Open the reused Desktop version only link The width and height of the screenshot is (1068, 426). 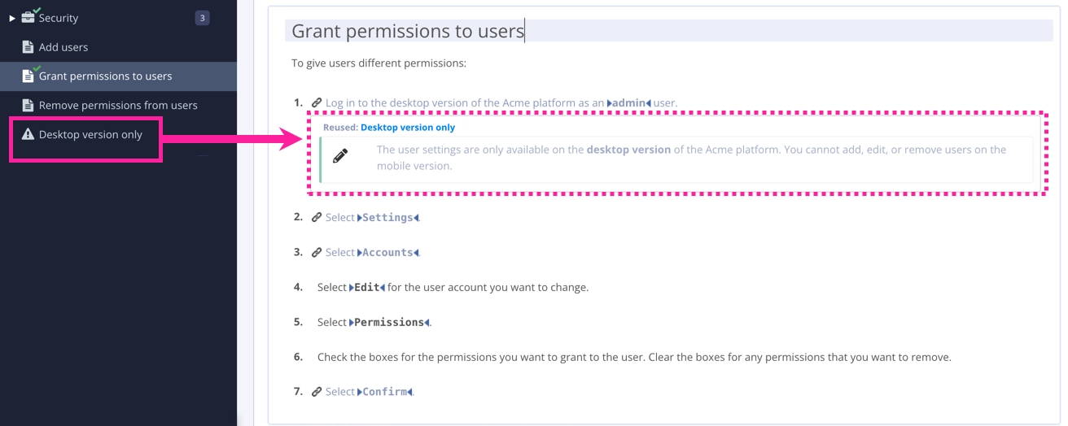pos(408,128)
